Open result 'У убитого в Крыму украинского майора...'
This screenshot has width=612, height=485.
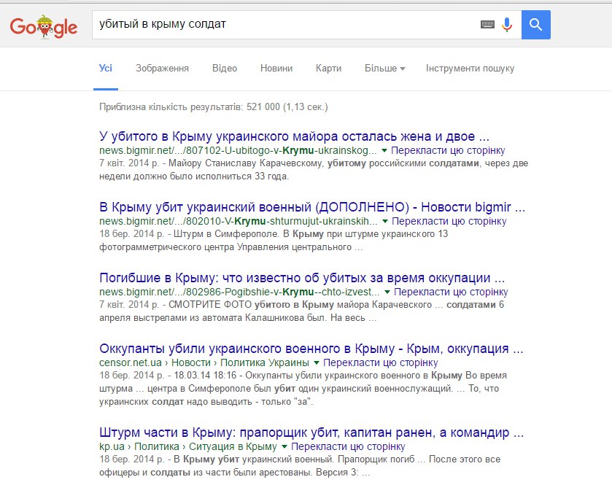pos(294,136)
